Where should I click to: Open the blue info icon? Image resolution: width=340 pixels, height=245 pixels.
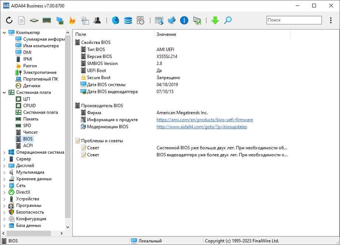tap(184, 20)
